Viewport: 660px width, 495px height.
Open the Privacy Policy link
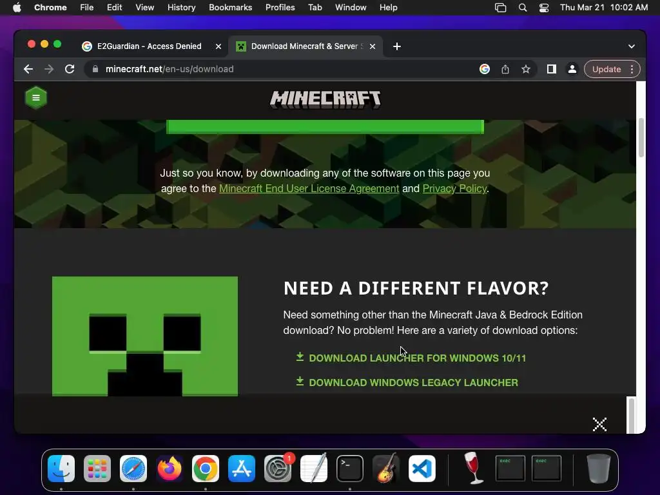coord(454,189)
